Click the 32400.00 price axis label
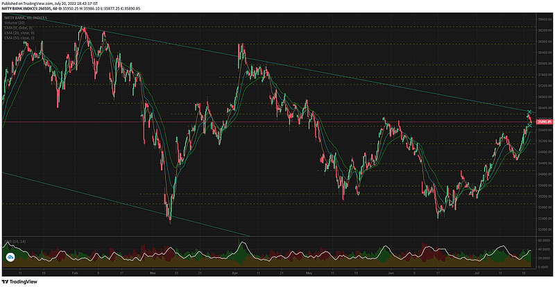The image size is (555, 287). point(545,218)
